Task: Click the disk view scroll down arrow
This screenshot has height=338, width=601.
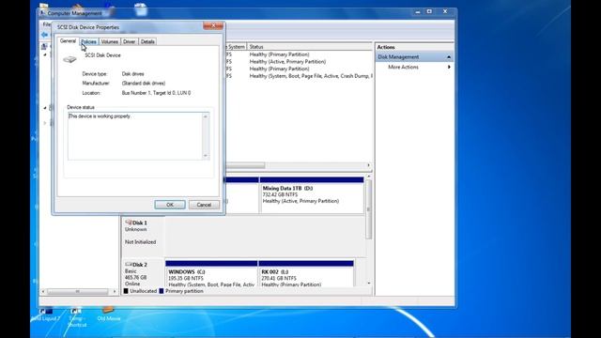Action: click(x=369, y=284)
